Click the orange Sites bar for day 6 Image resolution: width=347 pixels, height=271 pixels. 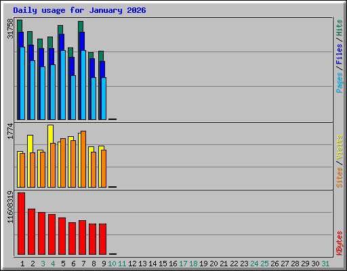coord(73,164)
